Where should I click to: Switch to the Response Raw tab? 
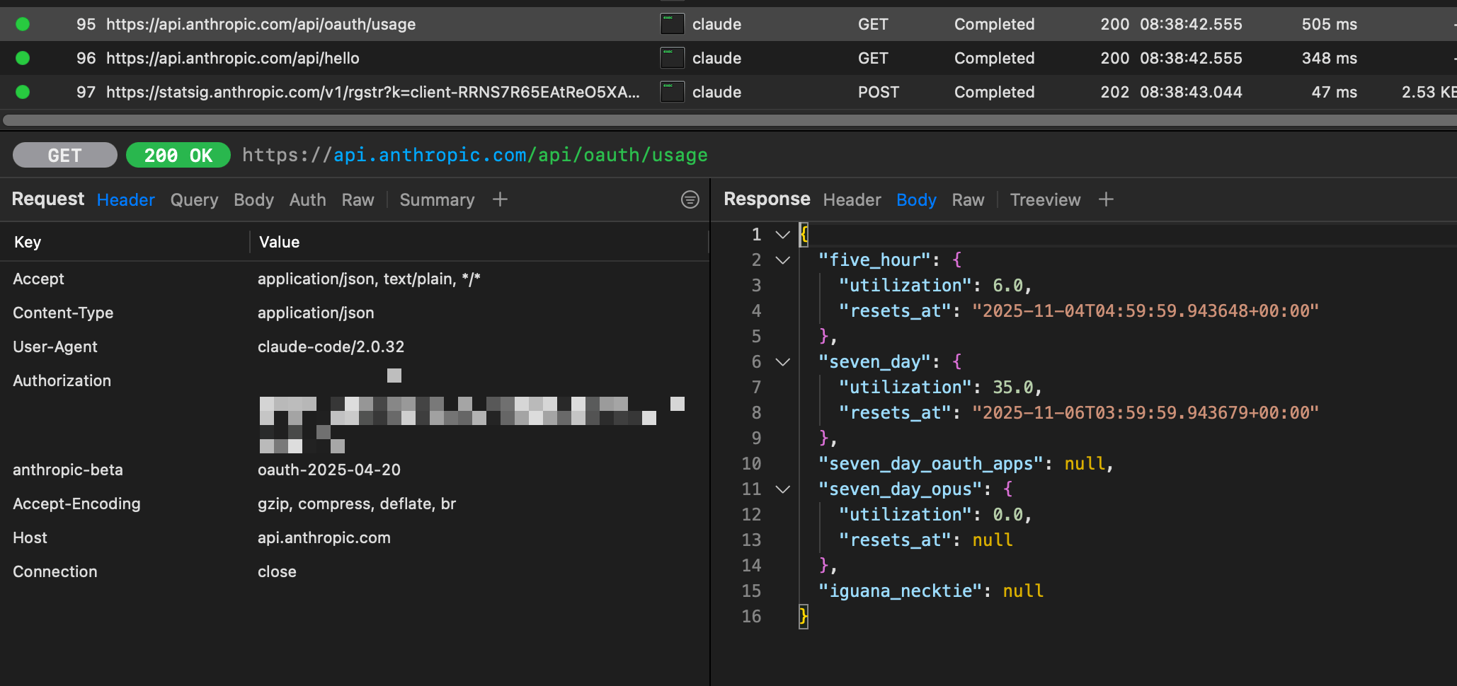tap(968, 200)
